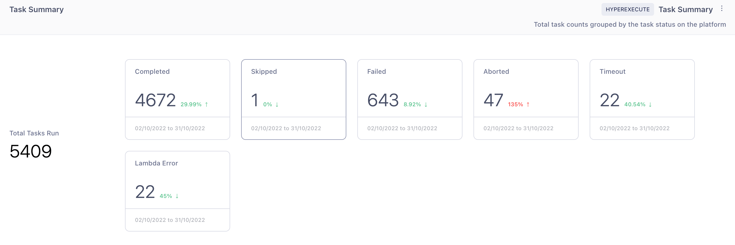
Task: Open the three-dot widget options menu
Action: 722,9
